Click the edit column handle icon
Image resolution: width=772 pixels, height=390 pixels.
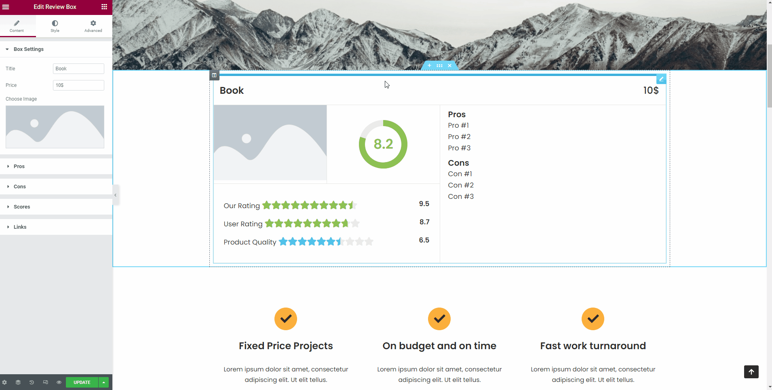[x=214, y=75]
